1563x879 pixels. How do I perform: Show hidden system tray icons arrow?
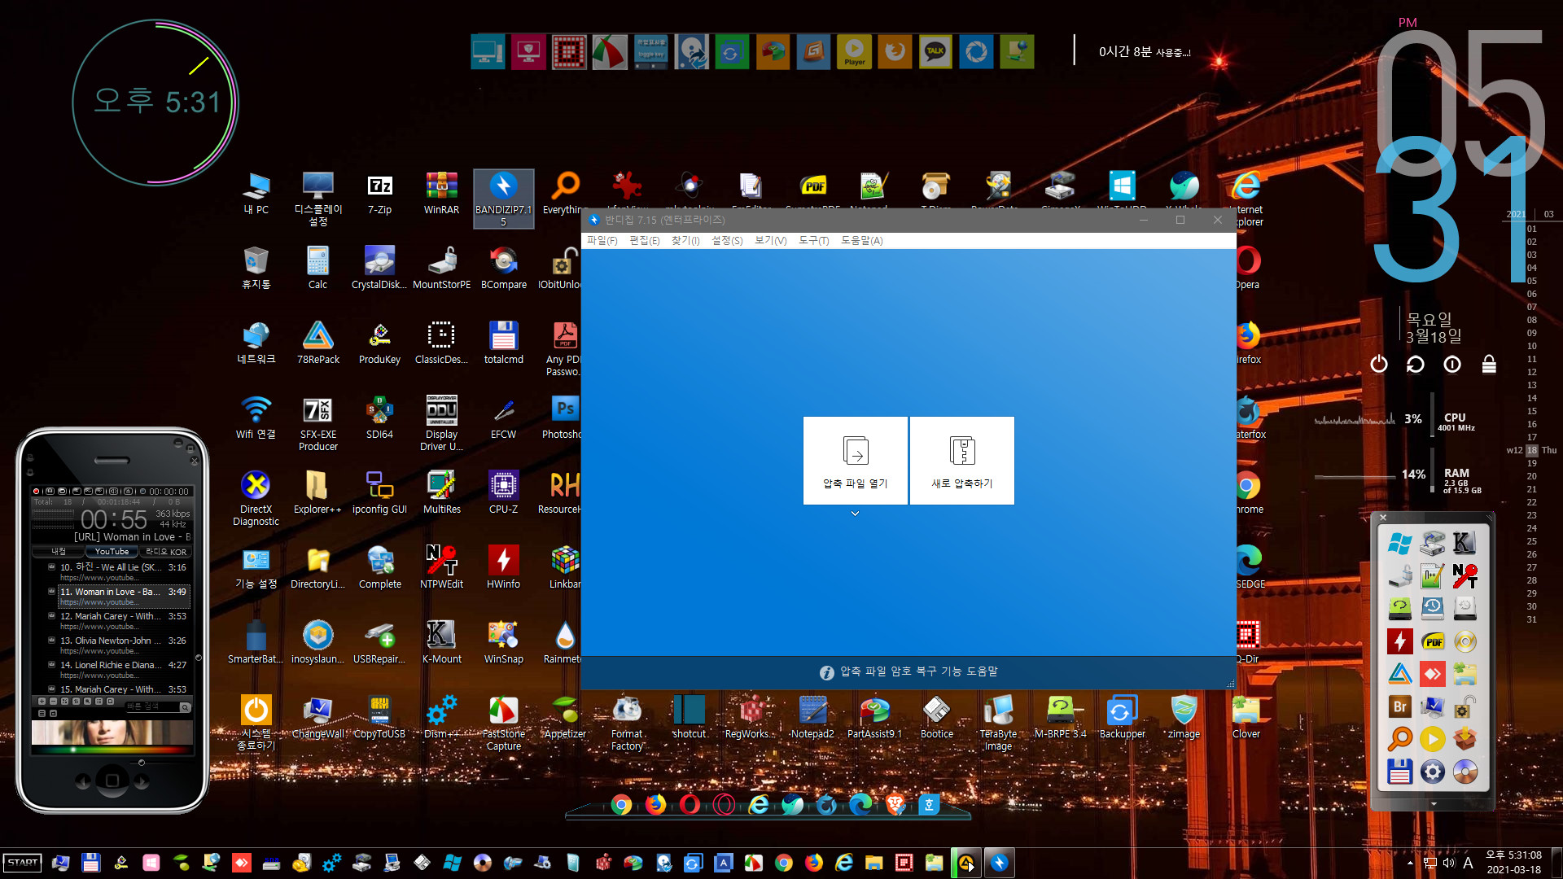pyautogui.click(x=1410, y=863)
